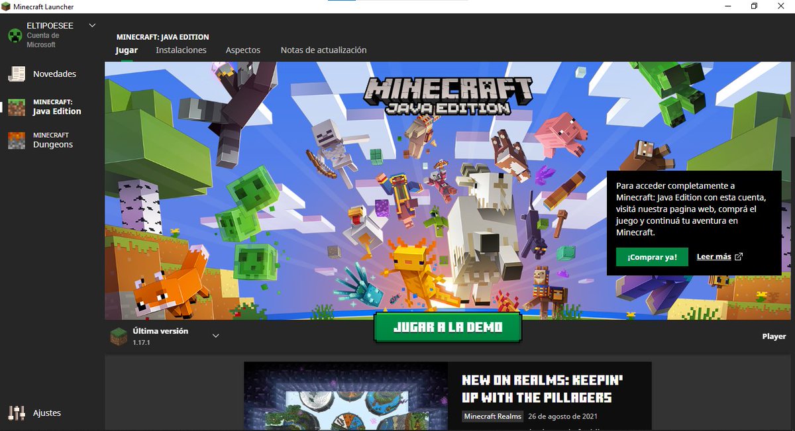The height and width of the screenshot is (431, 795).
Task: Follow the Leer más link
Action: pos(714,257)
